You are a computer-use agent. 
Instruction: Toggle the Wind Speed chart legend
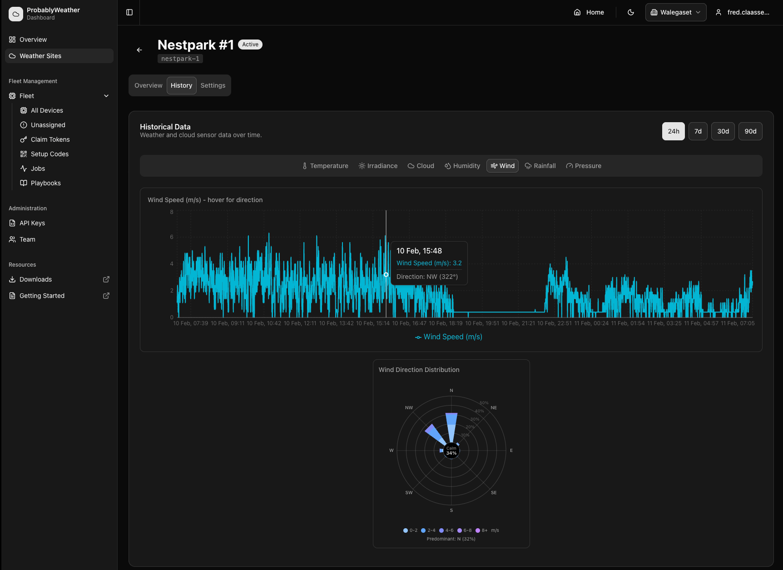(x=449, y=337)
